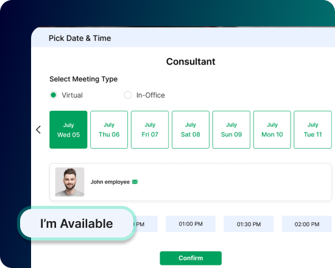The height and width of the screenshot is (268, 335).
Task: Click the email envelope icon beside John employee
Action: click(135, 182)
